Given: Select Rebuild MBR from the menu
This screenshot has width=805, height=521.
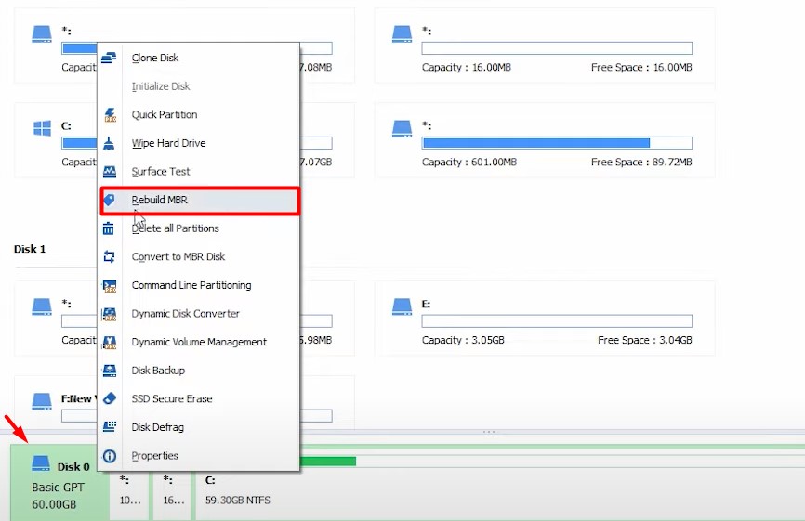Looking at the screenshot, I should [200, 200].
